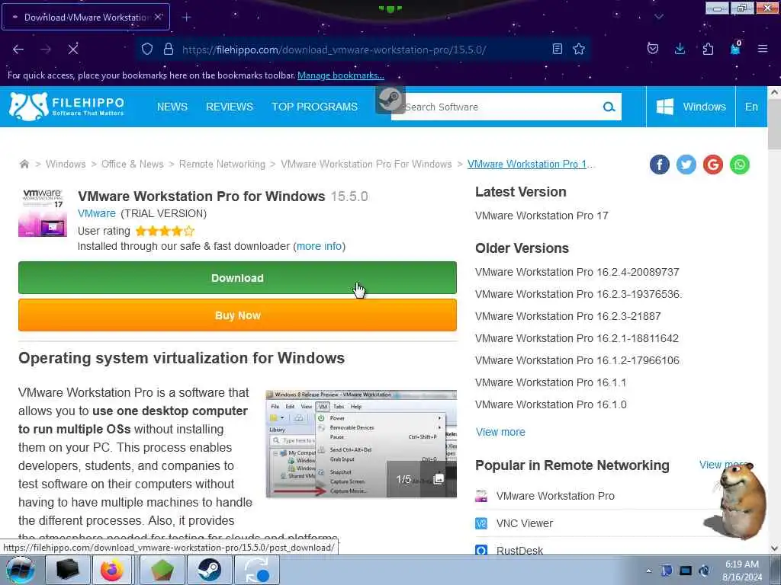Select VMware Workstation Pro 16.2.4-20089737

[577, 272]
